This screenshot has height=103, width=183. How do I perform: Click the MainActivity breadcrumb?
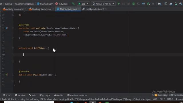[45, 4]
